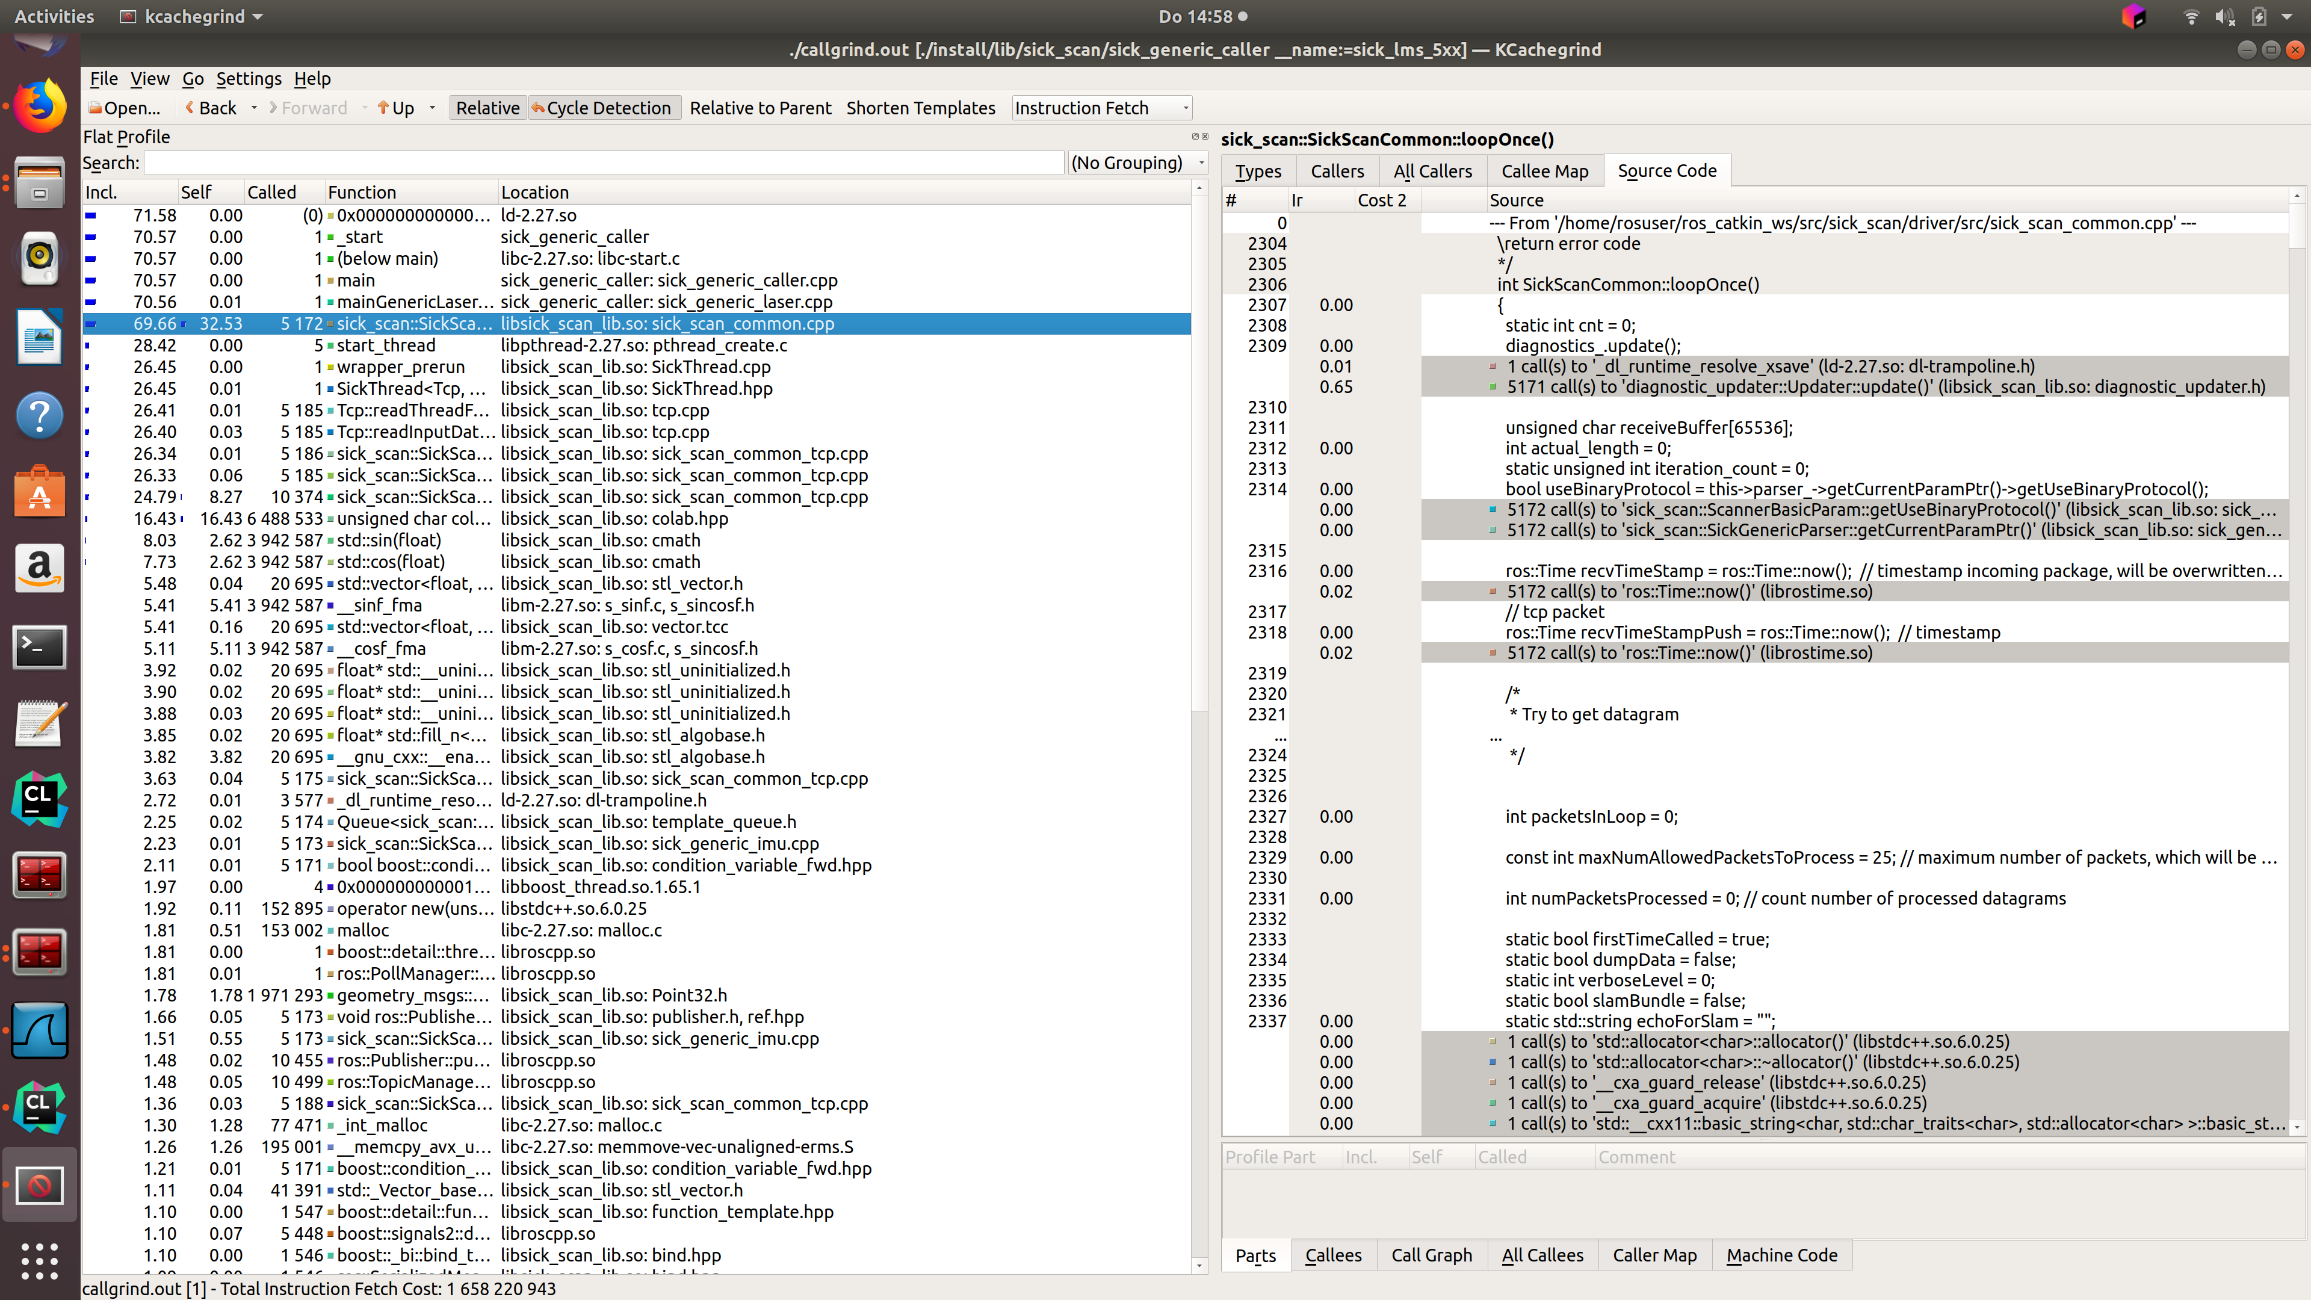Click the Open toolbar folder icon
2311x1300 pixels.
point(95,108)
